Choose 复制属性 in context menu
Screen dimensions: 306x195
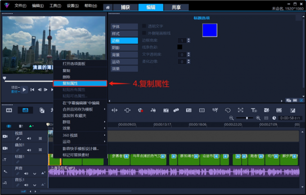80,83
